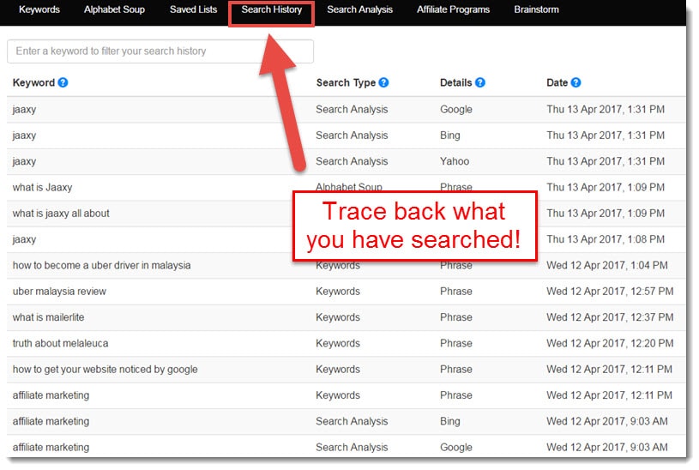Open 'how to get your website noticed by google'

pyautogui.click(x=105, y=369)
